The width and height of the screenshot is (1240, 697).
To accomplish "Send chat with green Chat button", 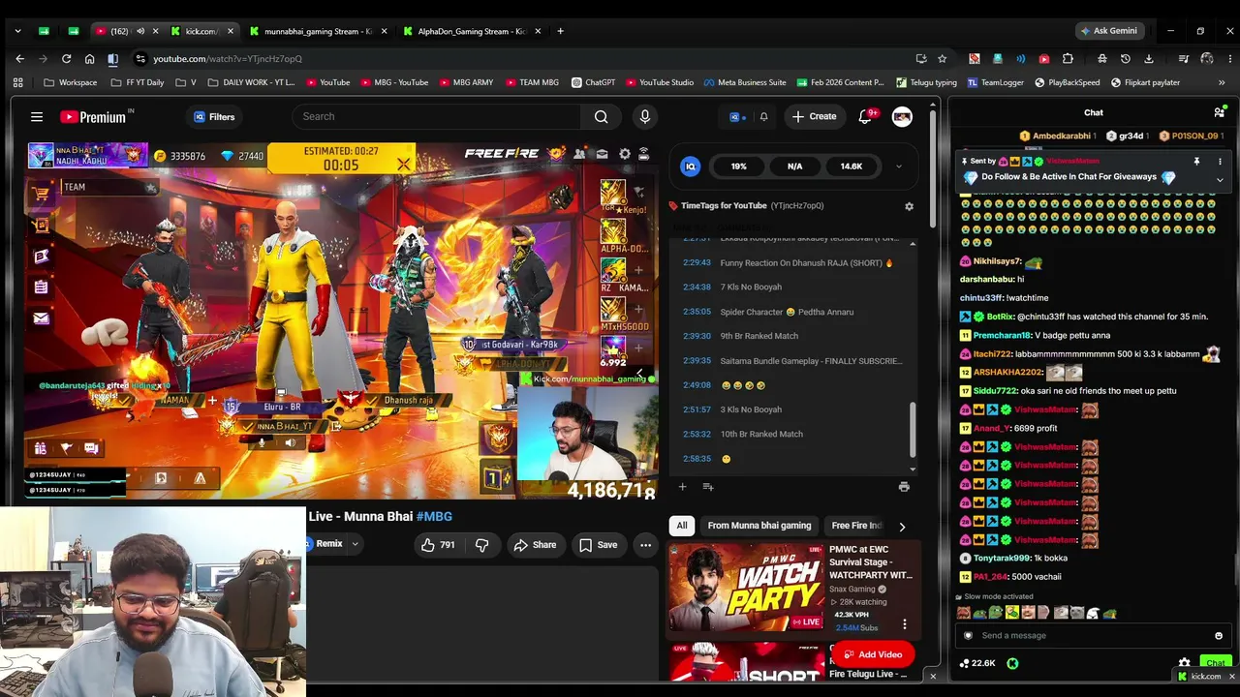I will (x=1216, y=664).
